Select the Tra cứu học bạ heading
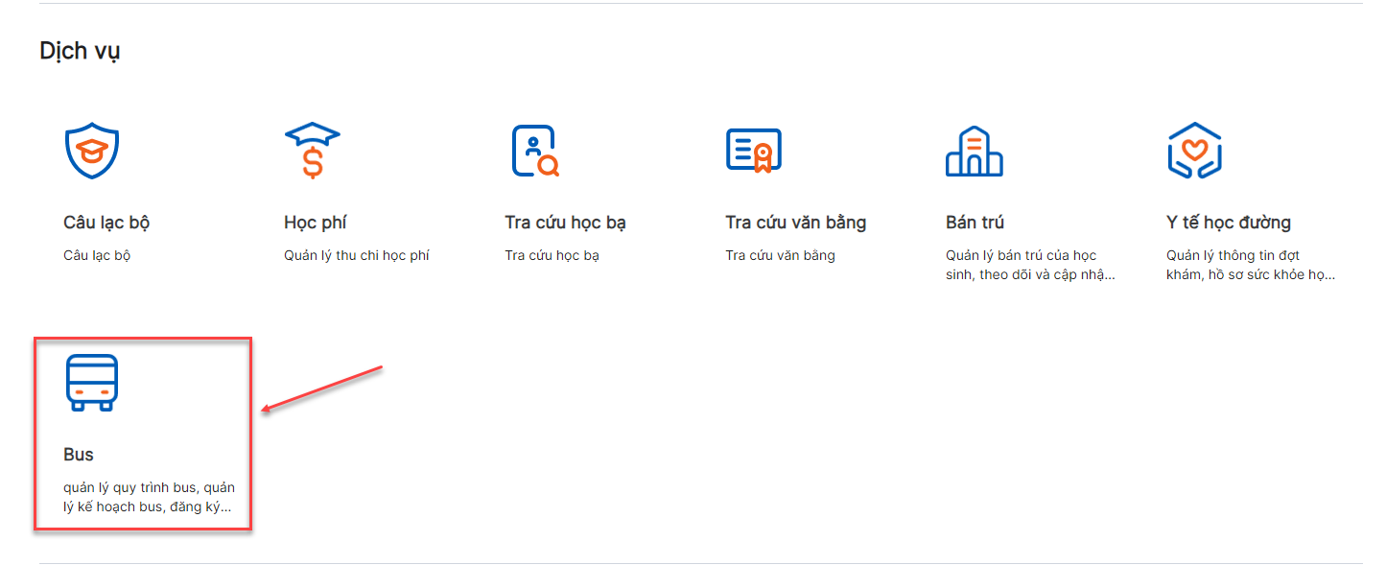 (565, 223)
